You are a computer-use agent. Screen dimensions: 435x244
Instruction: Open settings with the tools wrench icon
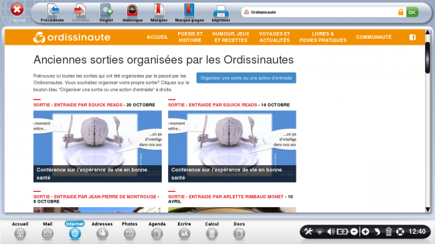click(x=309, y=231)
